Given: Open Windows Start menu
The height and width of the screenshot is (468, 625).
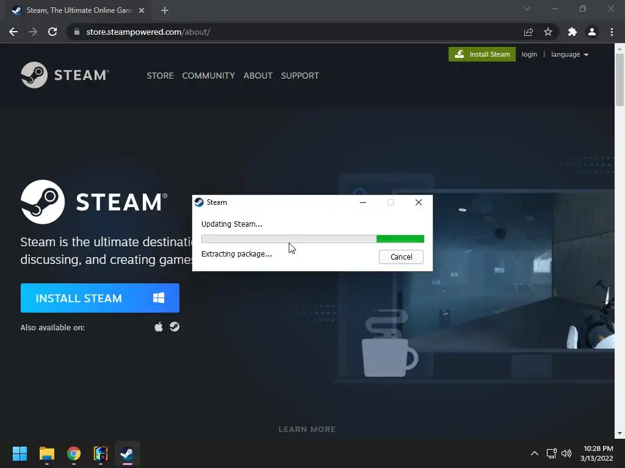Looking at the screenshot, I should (x=20, y=453).
